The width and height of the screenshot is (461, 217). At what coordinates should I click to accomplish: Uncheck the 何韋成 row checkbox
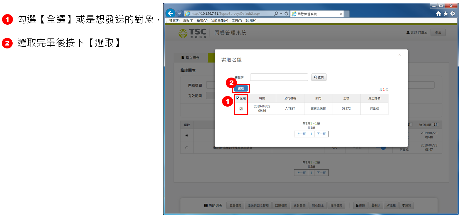pos(241,109)
